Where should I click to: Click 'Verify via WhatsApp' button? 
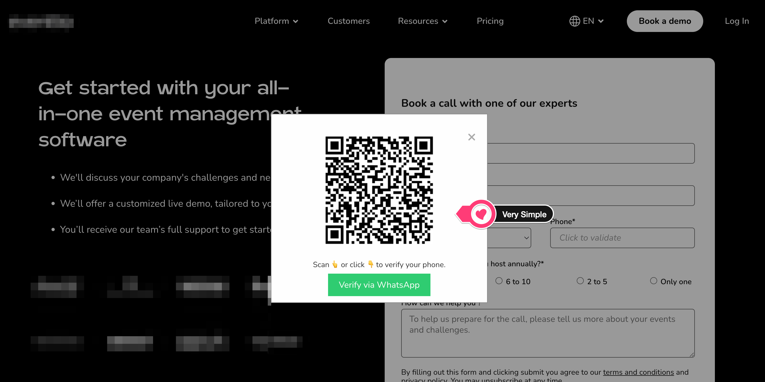[379, 284]
